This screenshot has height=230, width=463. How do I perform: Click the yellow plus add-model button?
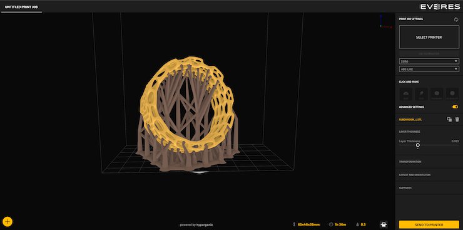pyautogui.click(x=8, y=221)
